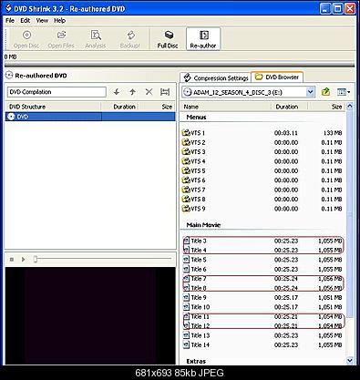360x380 pixels.
Task: Select the Re-author mode button
Action: pyautogui.click(x=203, y=39)
